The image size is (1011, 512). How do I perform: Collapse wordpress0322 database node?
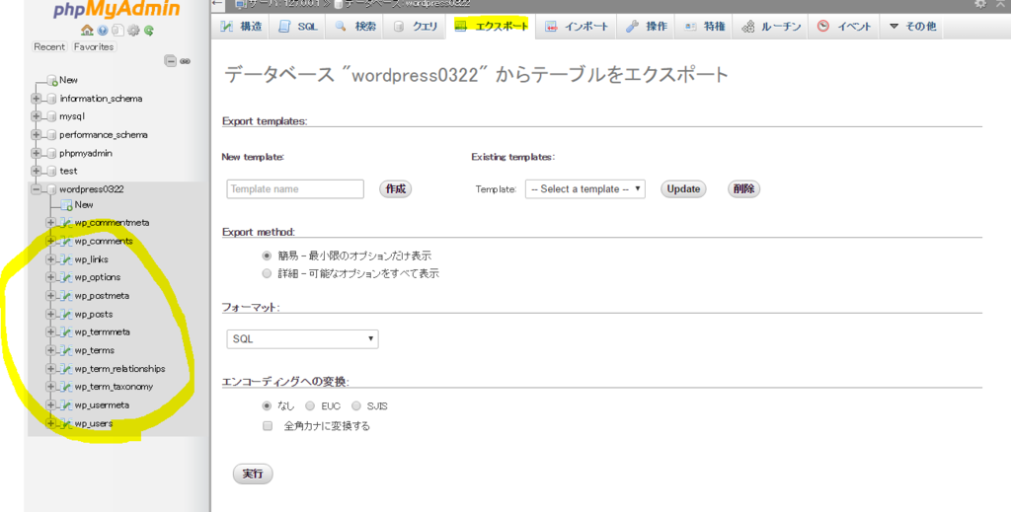click(x=37, y=189)
